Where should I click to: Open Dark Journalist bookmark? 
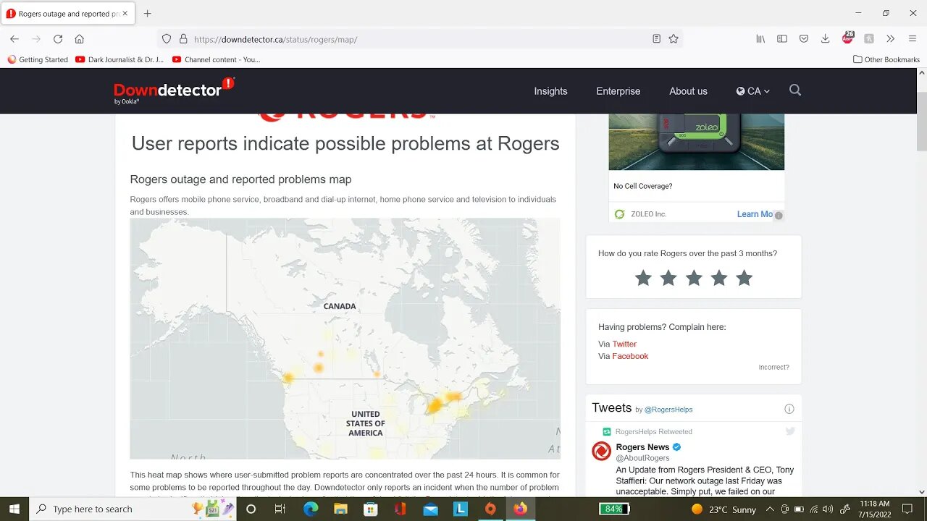click(120, 59)
